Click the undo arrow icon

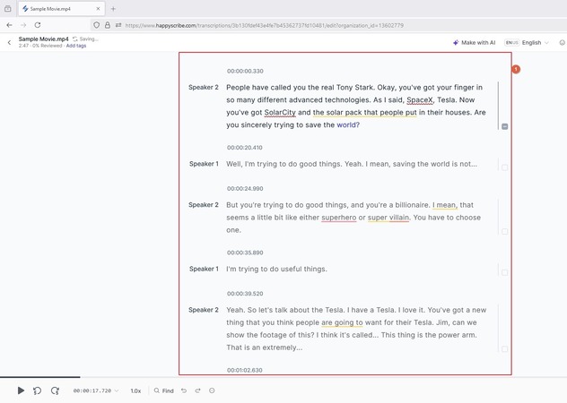184,390
